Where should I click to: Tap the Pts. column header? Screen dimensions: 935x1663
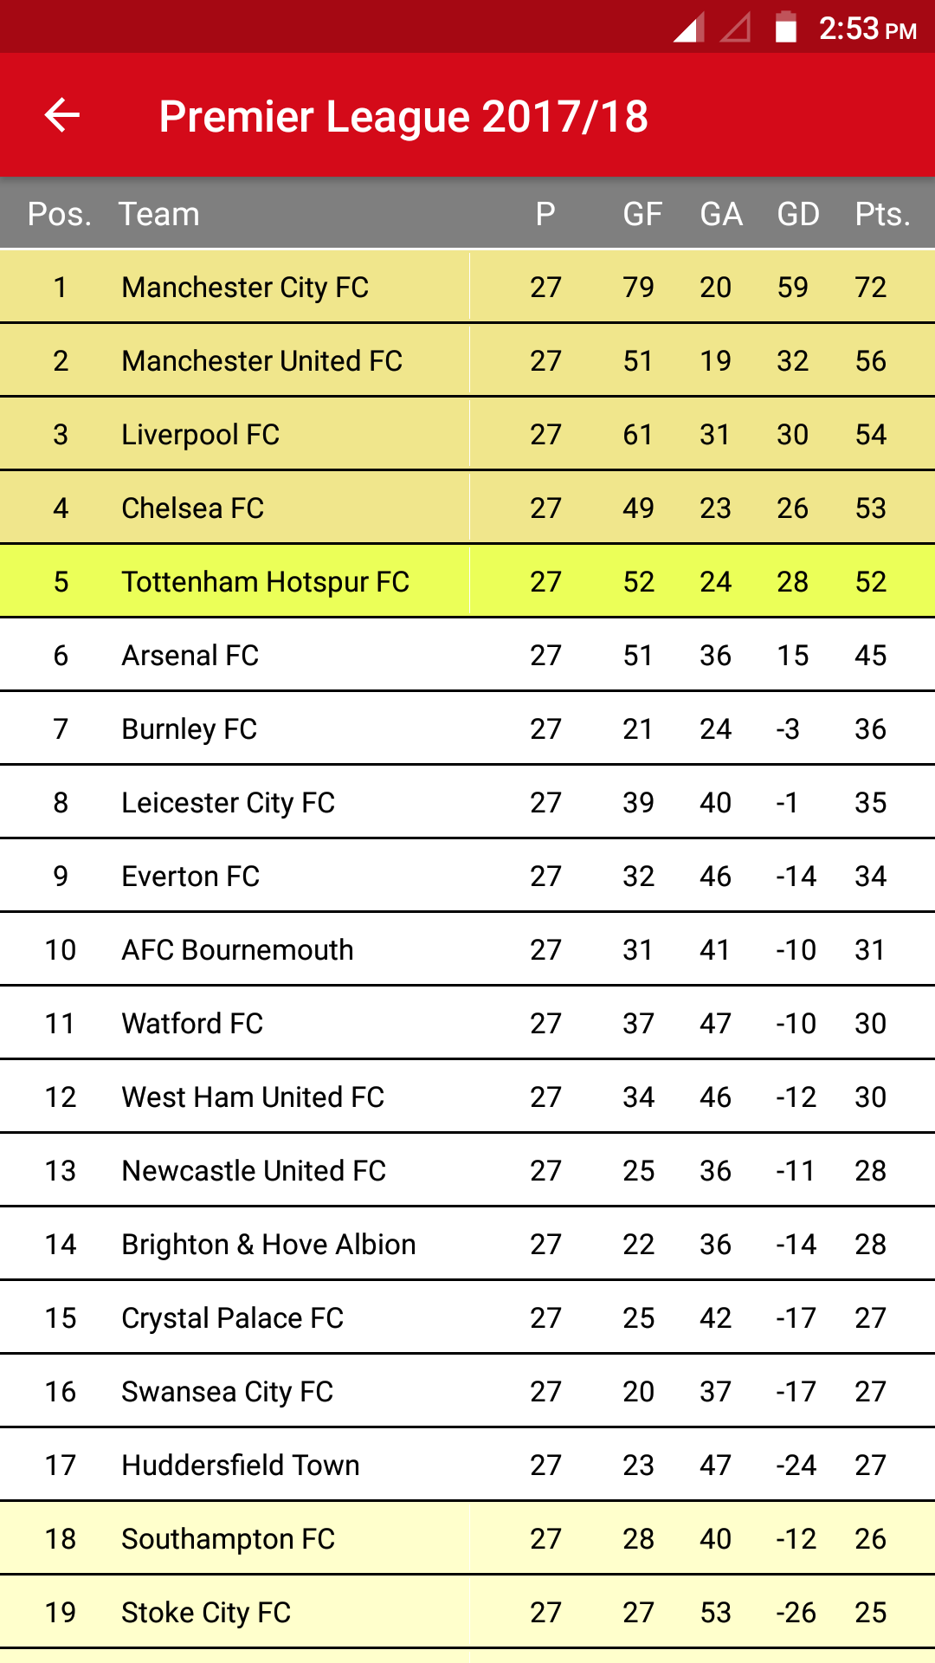(882, 214)
